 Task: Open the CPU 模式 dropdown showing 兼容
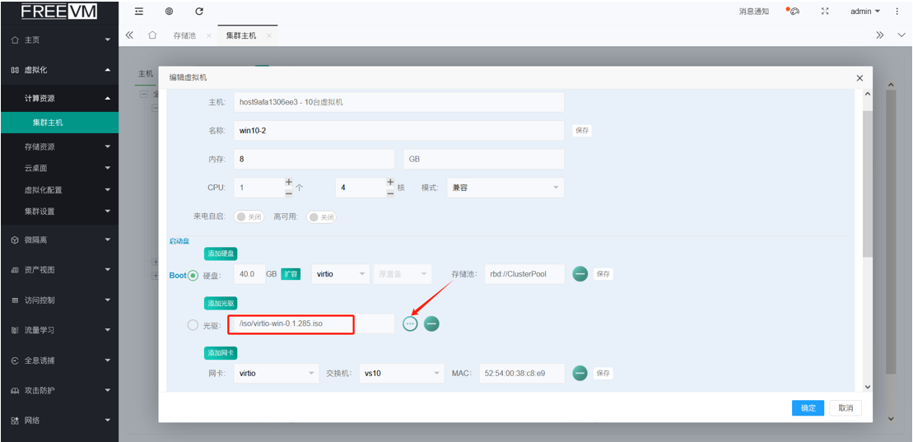505,188
